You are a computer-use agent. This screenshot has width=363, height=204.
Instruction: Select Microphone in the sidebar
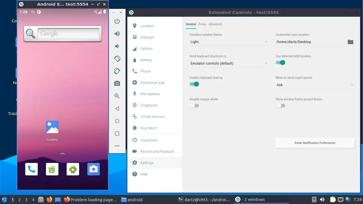154,94
